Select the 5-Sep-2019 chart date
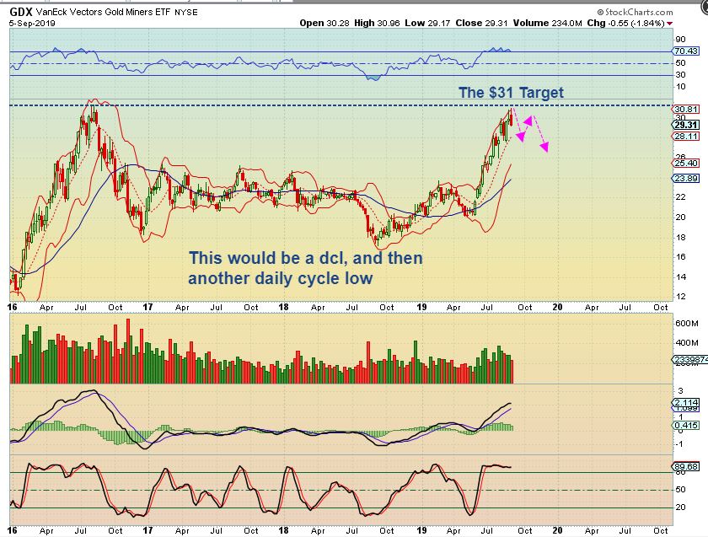708x537 pixels. click(32, 23)
